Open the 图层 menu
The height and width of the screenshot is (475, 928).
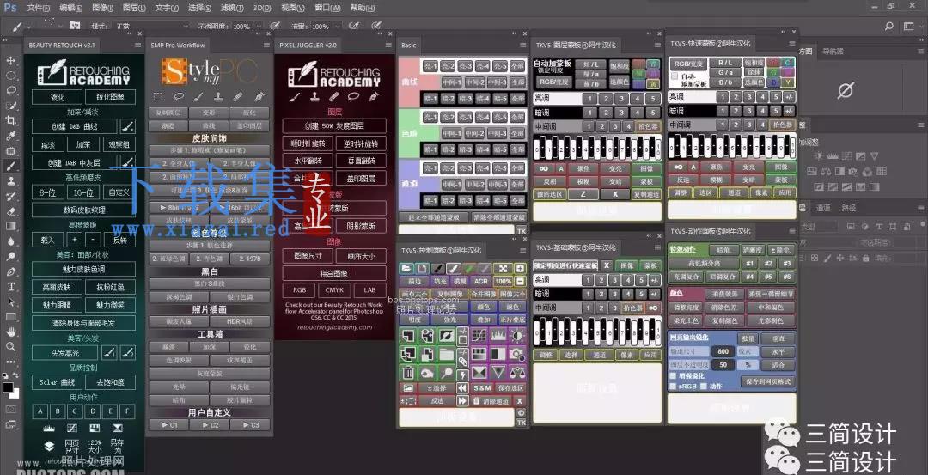pyautogui.click(x=134, y=8)
